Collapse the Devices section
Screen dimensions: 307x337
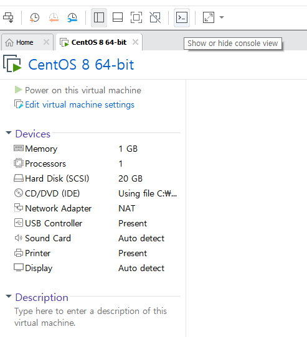point(9,133)
